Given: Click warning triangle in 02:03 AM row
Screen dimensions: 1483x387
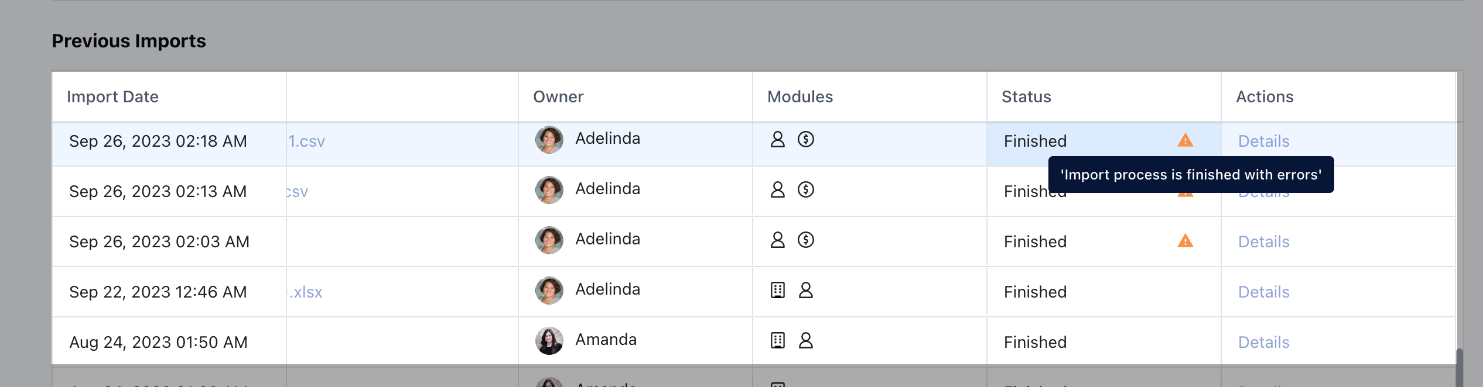Looking at the screenshot, I should (x=1185, y=241).
